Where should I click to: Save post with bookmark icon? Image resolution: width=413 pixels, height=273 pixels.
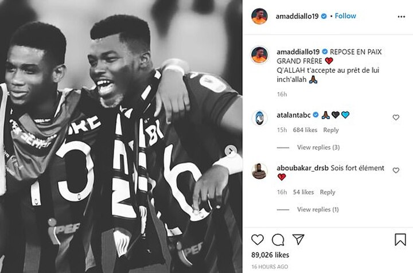pyautogui.click(x=400, y=240)
